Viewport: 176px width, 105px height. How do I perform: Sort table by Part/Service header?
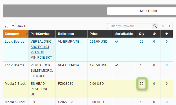pyautogui.click(x=40, y=34)
